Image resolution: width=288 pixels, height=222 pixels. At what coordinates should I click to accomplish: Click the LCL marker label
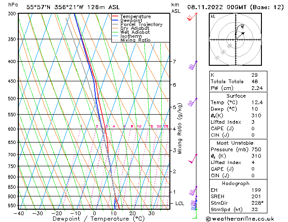[x=179, y=204]
